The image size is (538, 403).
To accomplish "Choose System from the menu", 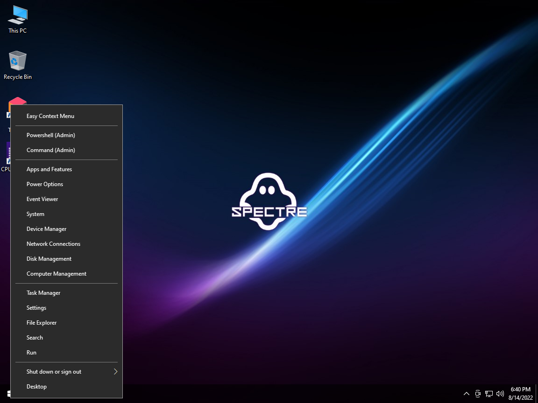I will [x=67, y=214].
